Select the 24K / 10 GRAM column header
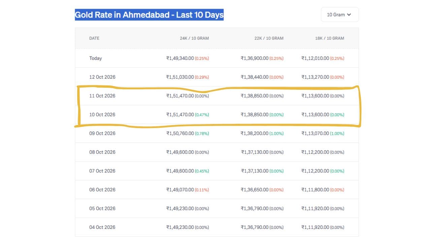This screenshot has width=431, height=242. tap(194, 38)
